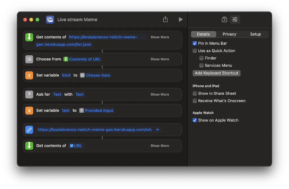Select the shortcut settings sliders icon
The height and width of the screenshot is (189, 289).
click(235, 19)
